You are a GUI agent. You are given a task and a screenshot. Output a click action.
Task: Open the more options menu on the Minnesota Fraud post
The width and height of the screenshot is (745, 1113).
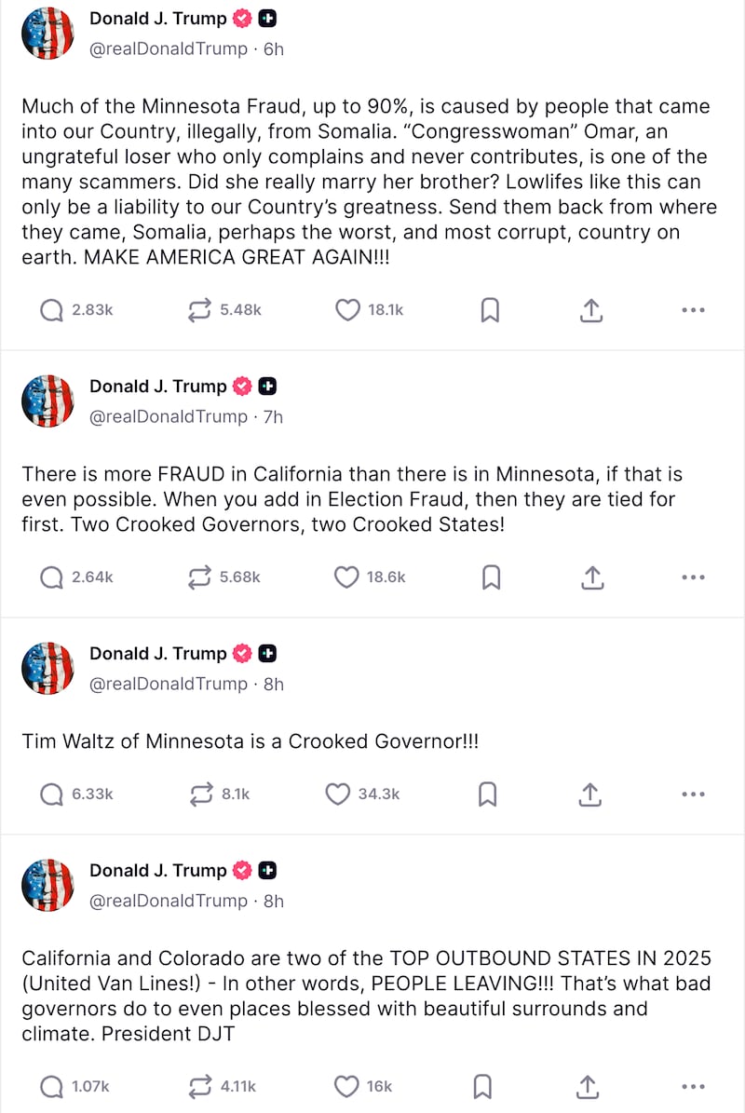[693, 310]
